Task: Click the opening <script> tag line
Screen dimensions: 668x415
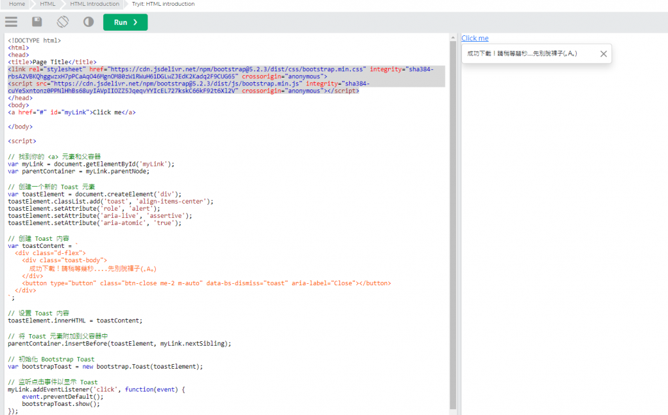Action: [x=22, y=141]
